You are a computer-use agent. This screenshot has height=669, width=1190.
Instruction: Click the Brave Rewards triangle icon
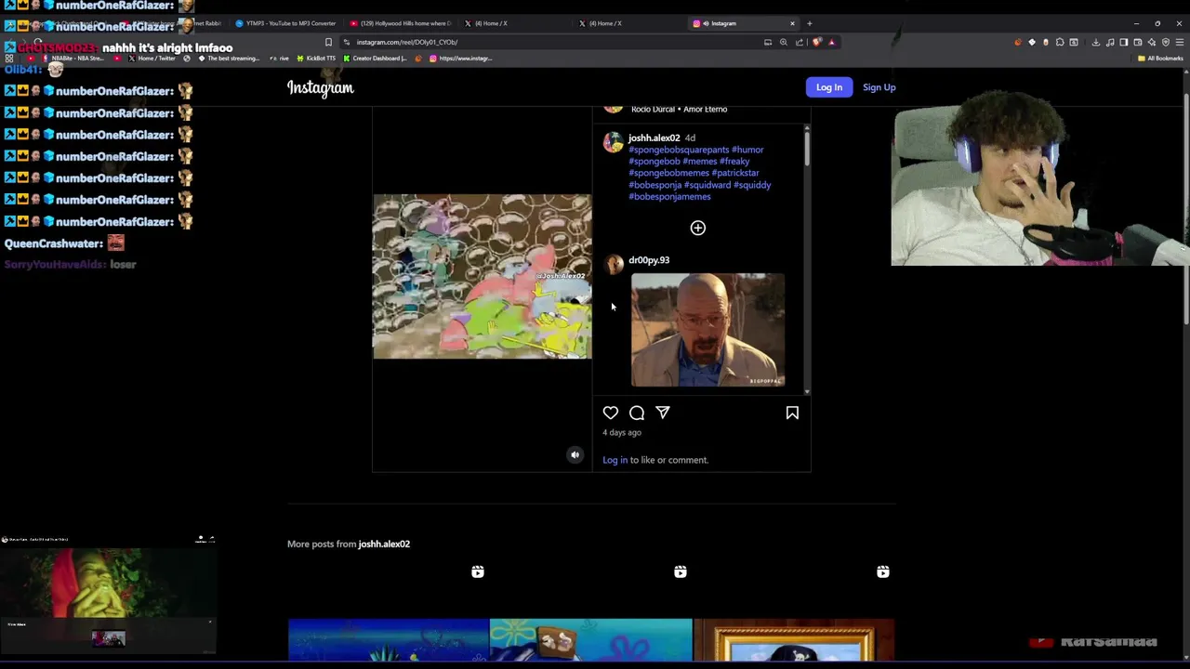pyautogui.click(x=832, y=42)
